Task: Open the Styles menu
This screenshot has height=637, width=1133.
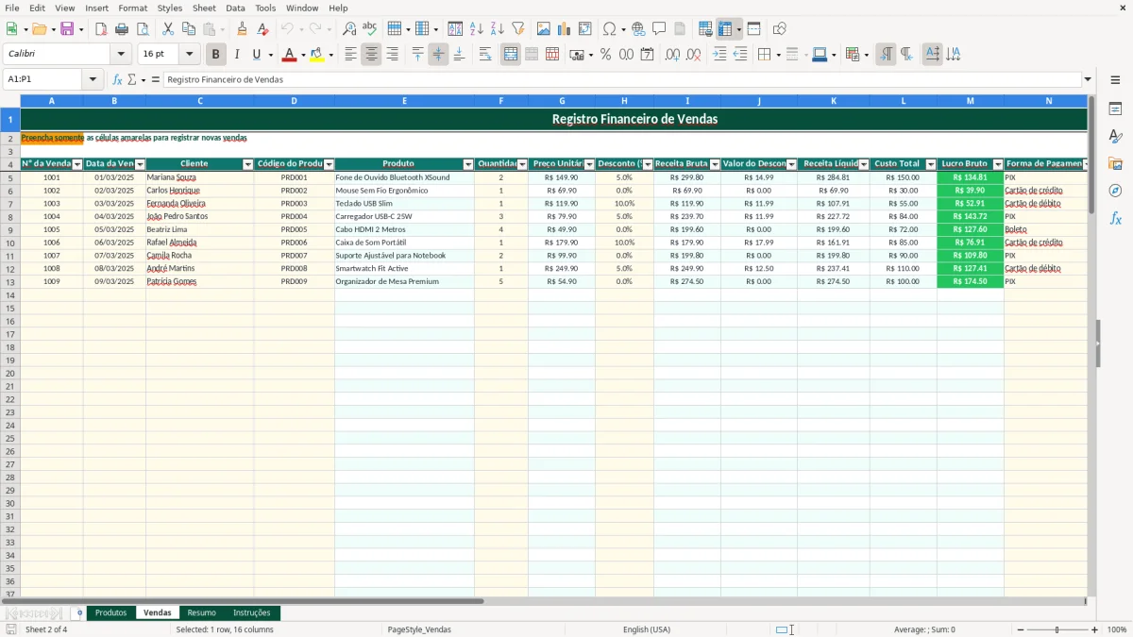Action: click(x=170, y=8)
